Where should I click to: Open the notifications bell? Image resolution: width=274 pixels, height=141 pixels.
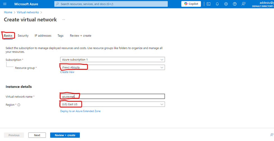[217, 4]
